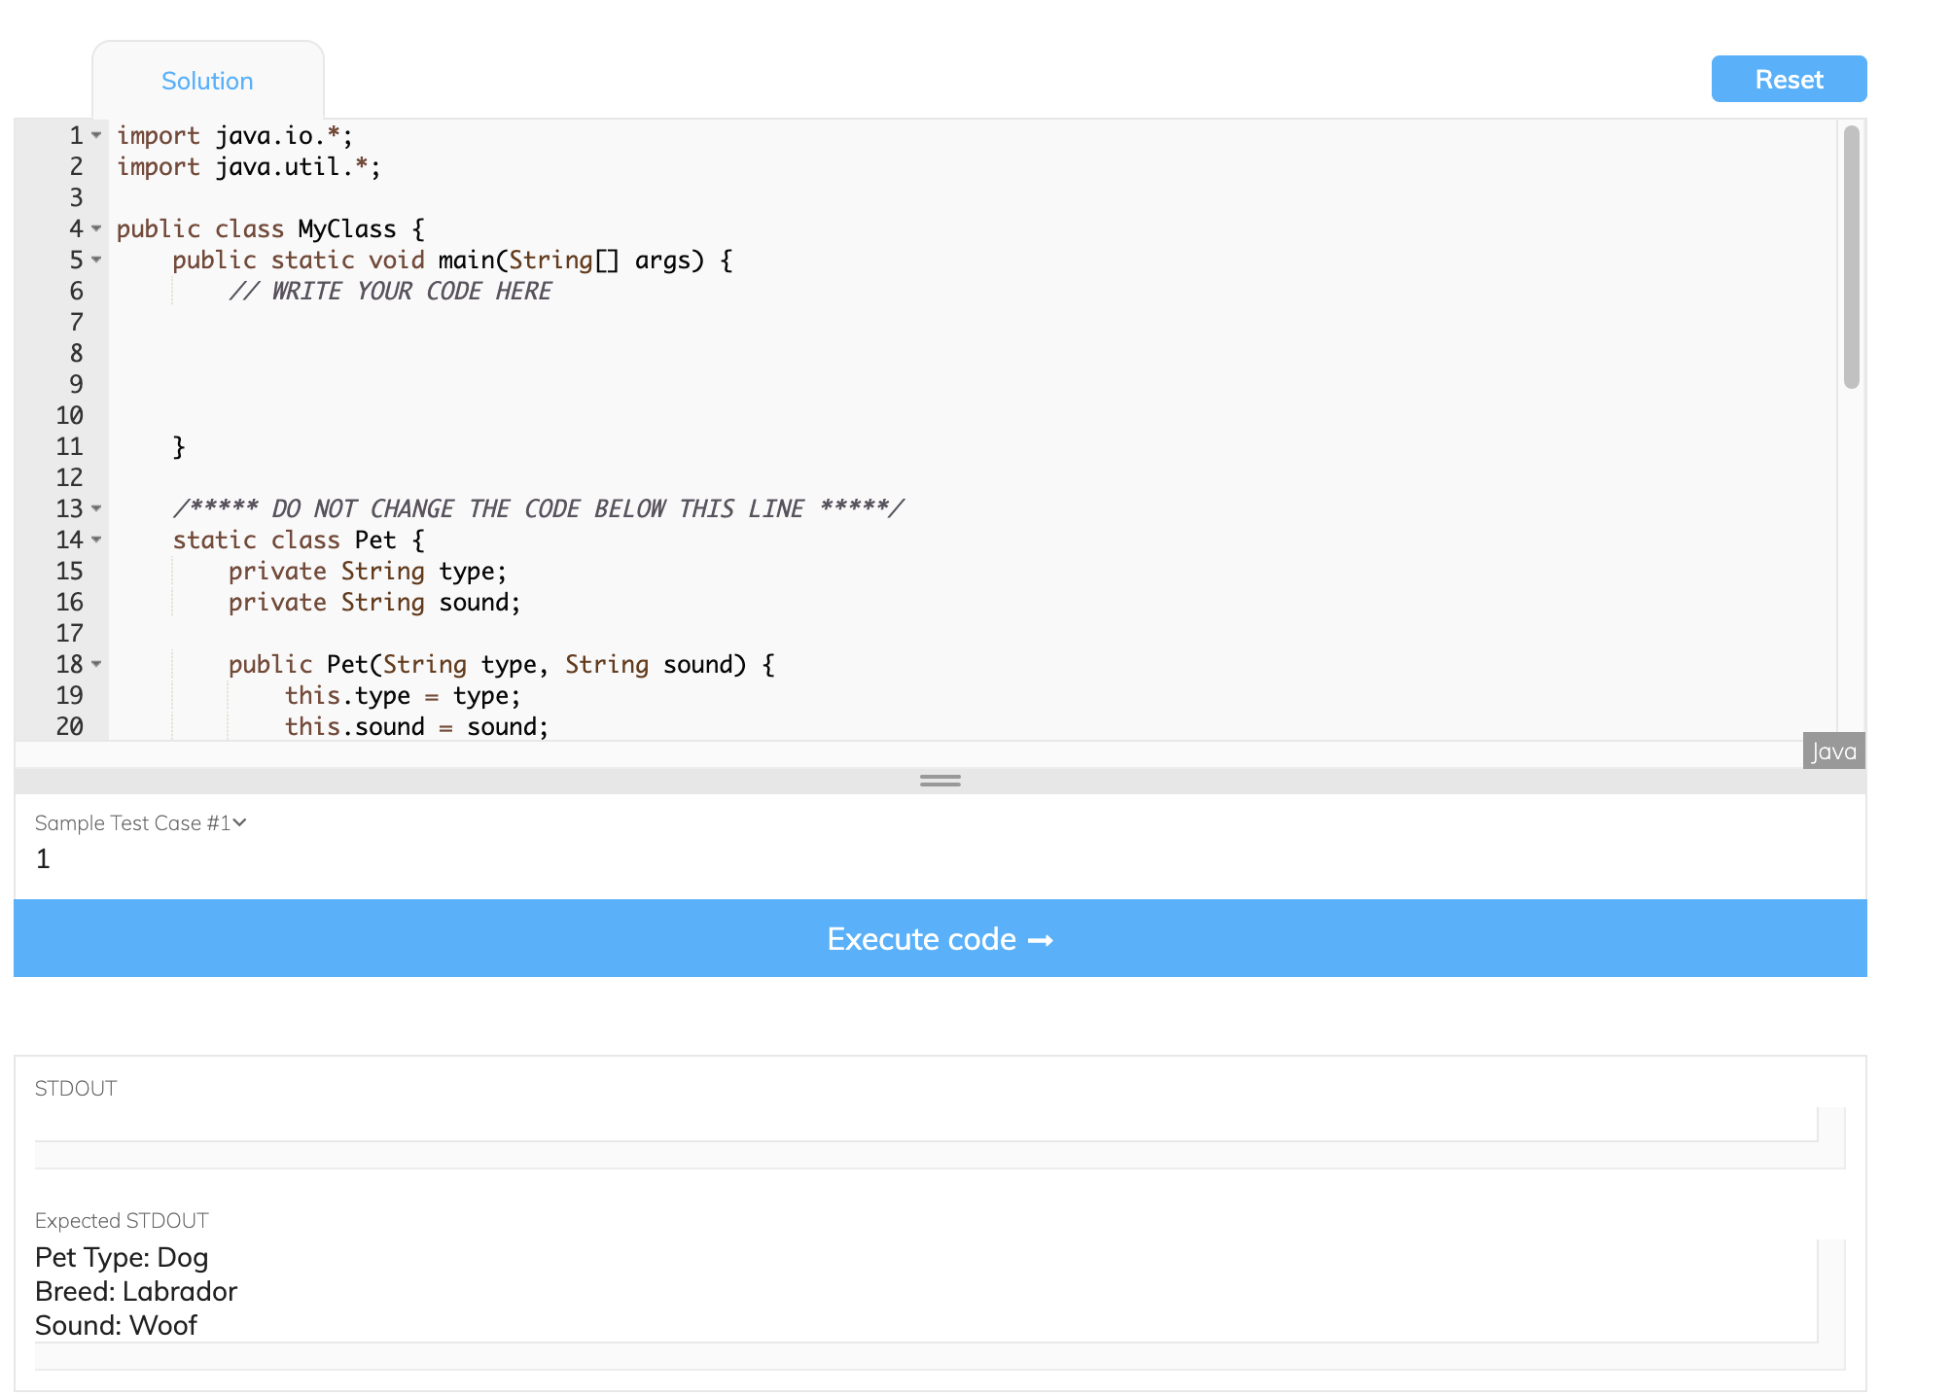Collapse the Pet constructor fold on line 18

tap(94, 665)
